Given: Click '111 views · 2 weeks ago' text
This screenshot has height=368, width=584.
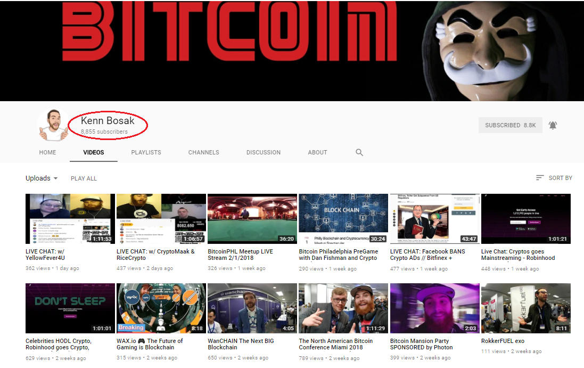Looking at the screenshot, I should click(x=512, y=351).
